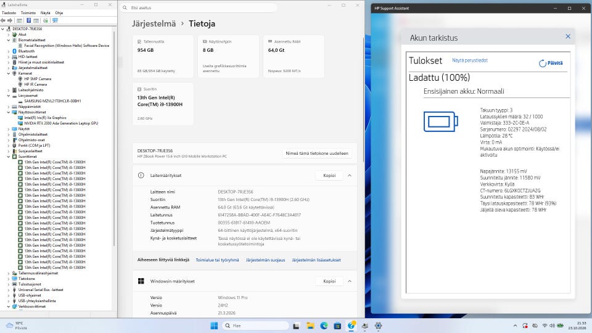
Task: Close the Akun tarkistus panel
Action: [x=568, y=36]
